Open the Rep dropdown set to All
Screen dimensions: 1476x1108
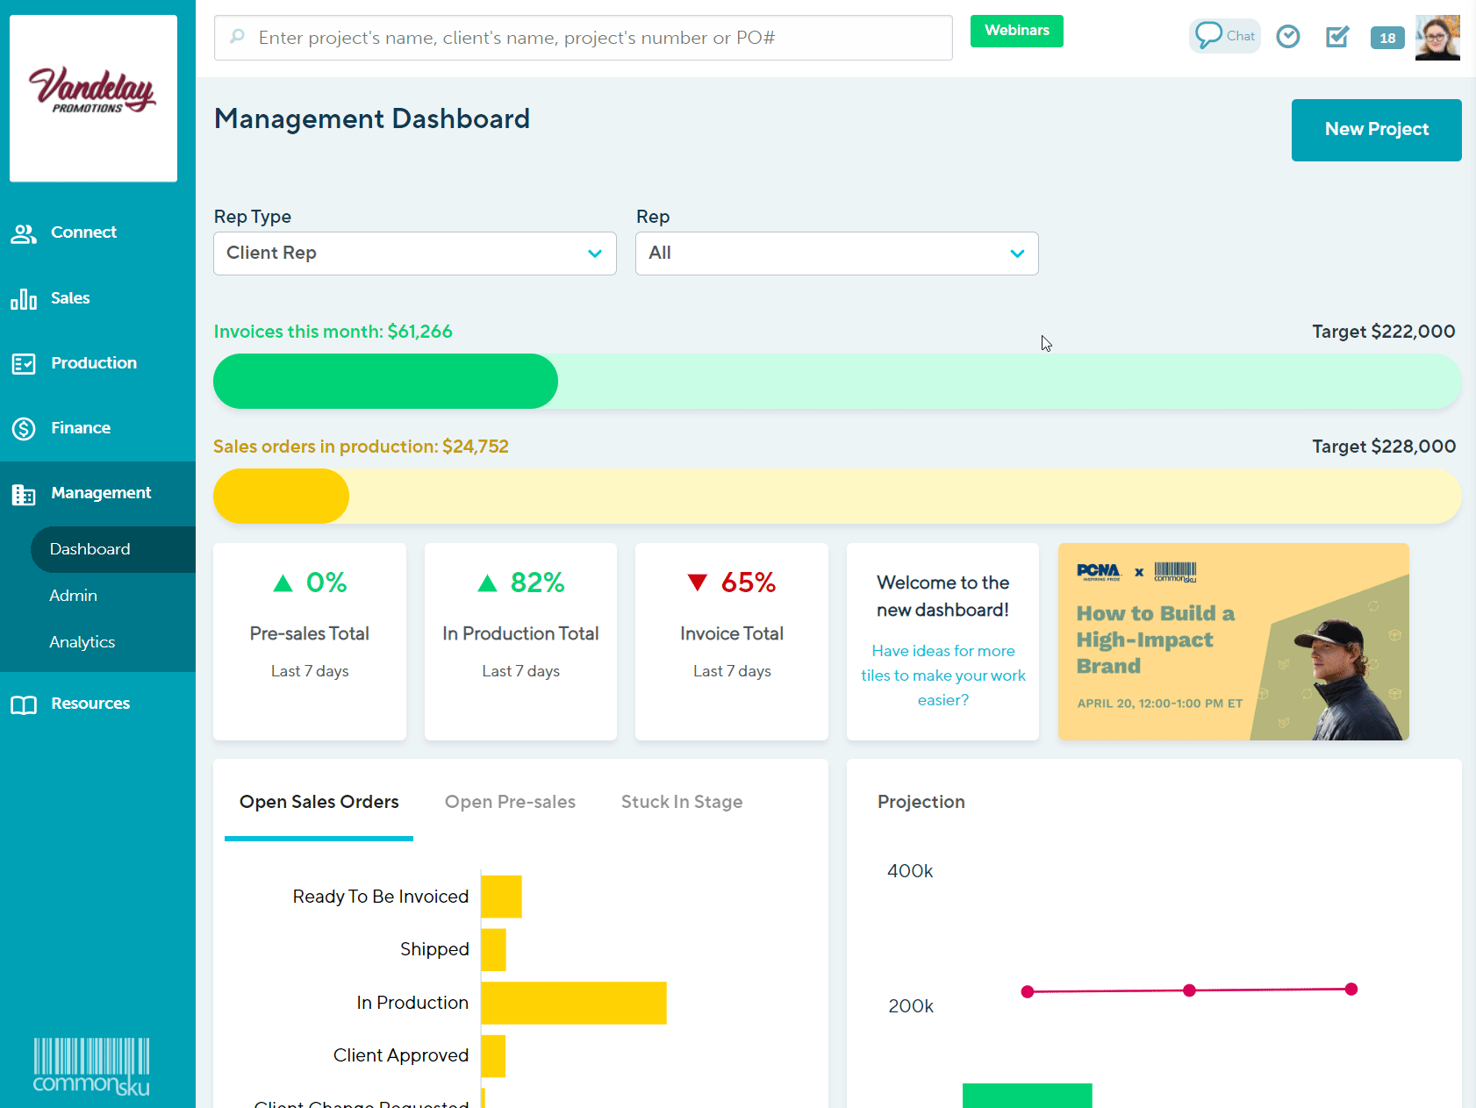pyautogui.click(x=836, y=254)
